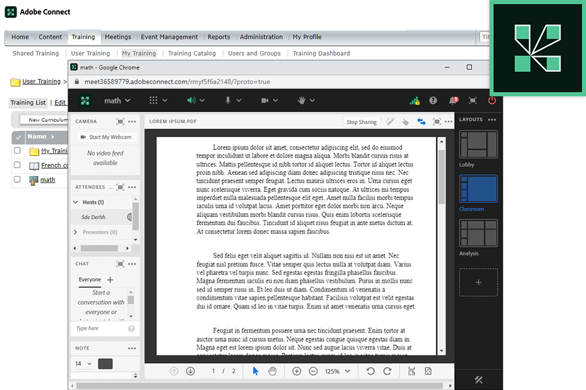Click the Adobe Connect logo in meeting toolbar
The width and height of the screenshot is (586, 390).
click(85, 101)
